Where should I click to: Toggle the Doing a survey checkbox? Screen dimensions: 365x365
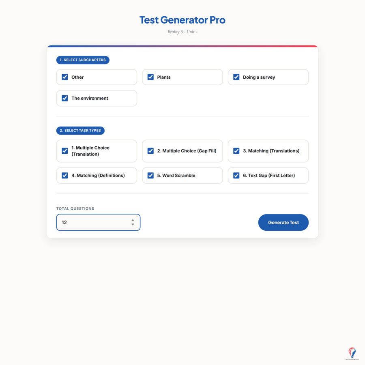236,77
